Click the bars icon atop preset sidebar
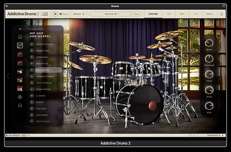The height and width of the screenshot is (152, 231). [x=20, y=29]
